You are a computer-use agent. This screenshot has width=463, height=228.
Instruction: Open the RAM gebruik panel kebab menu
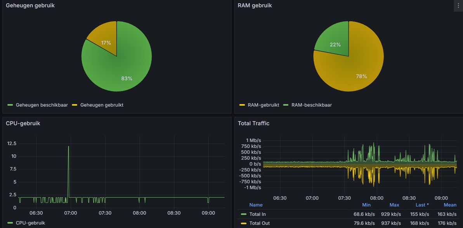(x=458, y=6)
